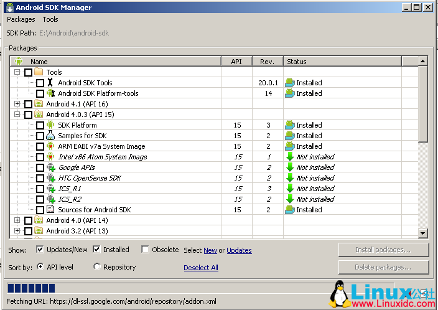Click the ARM EABI v7a System Image icon
Viewport: 438px width, 310px height.
click(50, 146)
